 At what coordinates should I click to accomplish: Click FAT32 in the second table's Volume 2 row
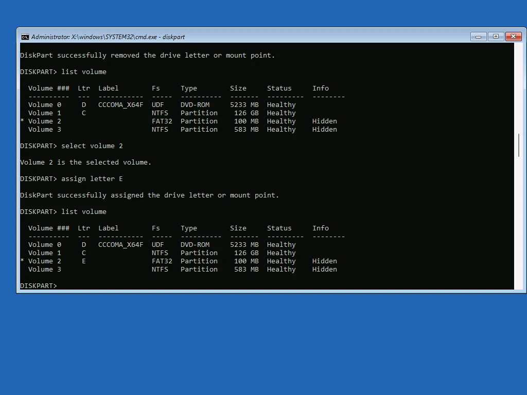162,261
